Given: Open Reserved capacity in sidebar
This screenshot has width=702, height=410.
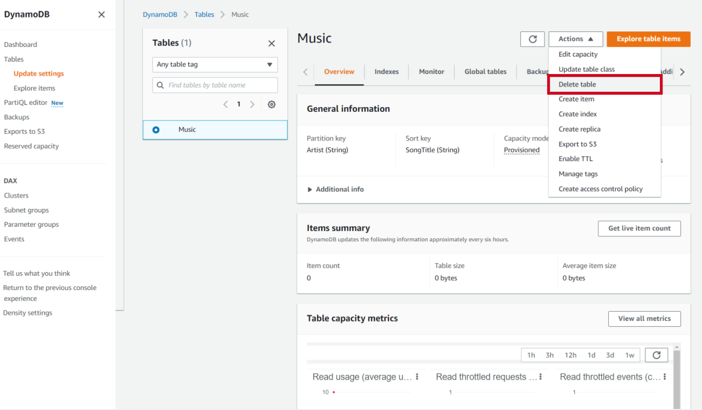Looking at the screenshot, I should click(31, 146).
